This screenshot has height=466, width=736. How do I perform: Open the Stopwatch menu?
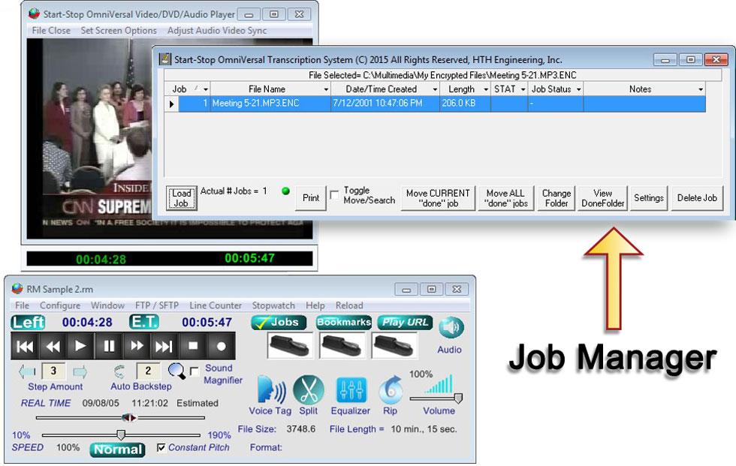coord(273,305)
